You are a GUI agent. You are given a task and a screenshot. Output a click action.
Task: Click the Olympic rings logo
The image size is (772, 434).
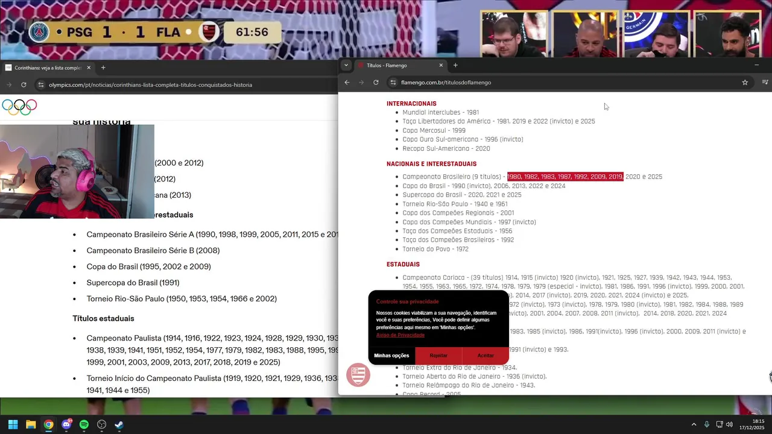click(19, 107)
